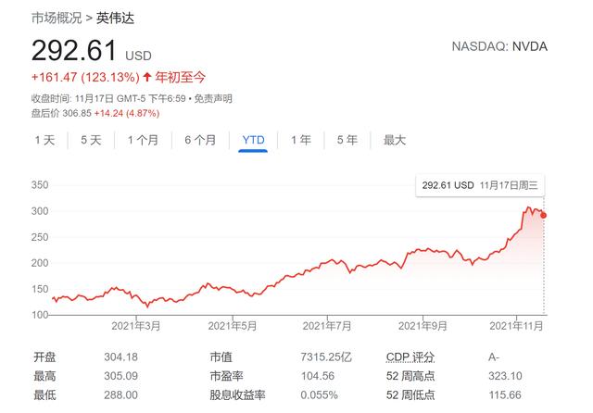Image resolution: width=593 pixels, height=413 pixels.
Task: Click the 2021年9月 axis label
Action: click(423, 326)
